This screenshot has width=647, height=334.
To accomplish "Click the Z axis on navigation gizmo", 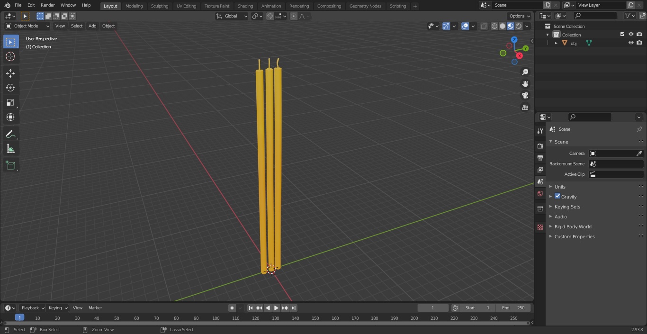I will 514,40.
